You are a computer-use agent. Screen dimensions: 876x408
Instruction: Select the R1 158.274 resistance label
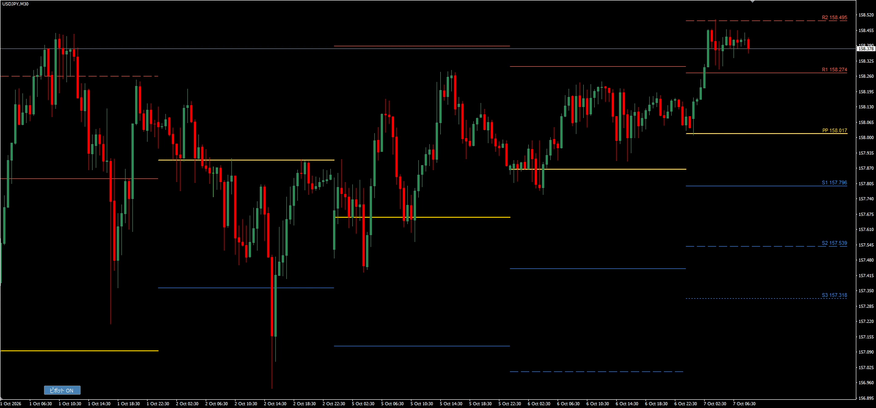pos(834,70)
